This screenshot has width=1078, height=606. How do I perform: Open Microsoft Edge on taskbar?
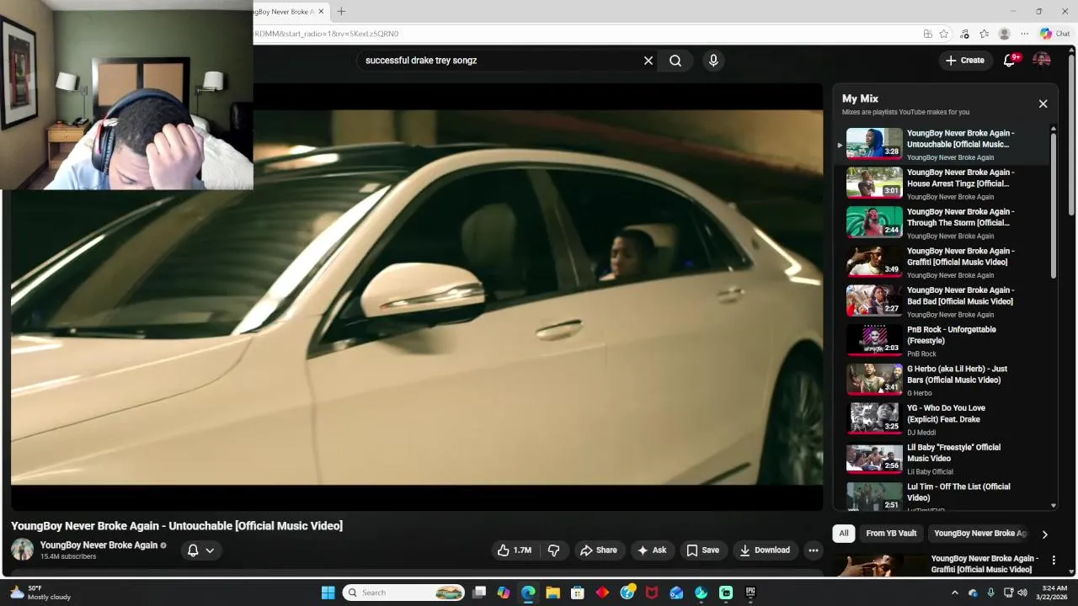[x=528, y=593]
